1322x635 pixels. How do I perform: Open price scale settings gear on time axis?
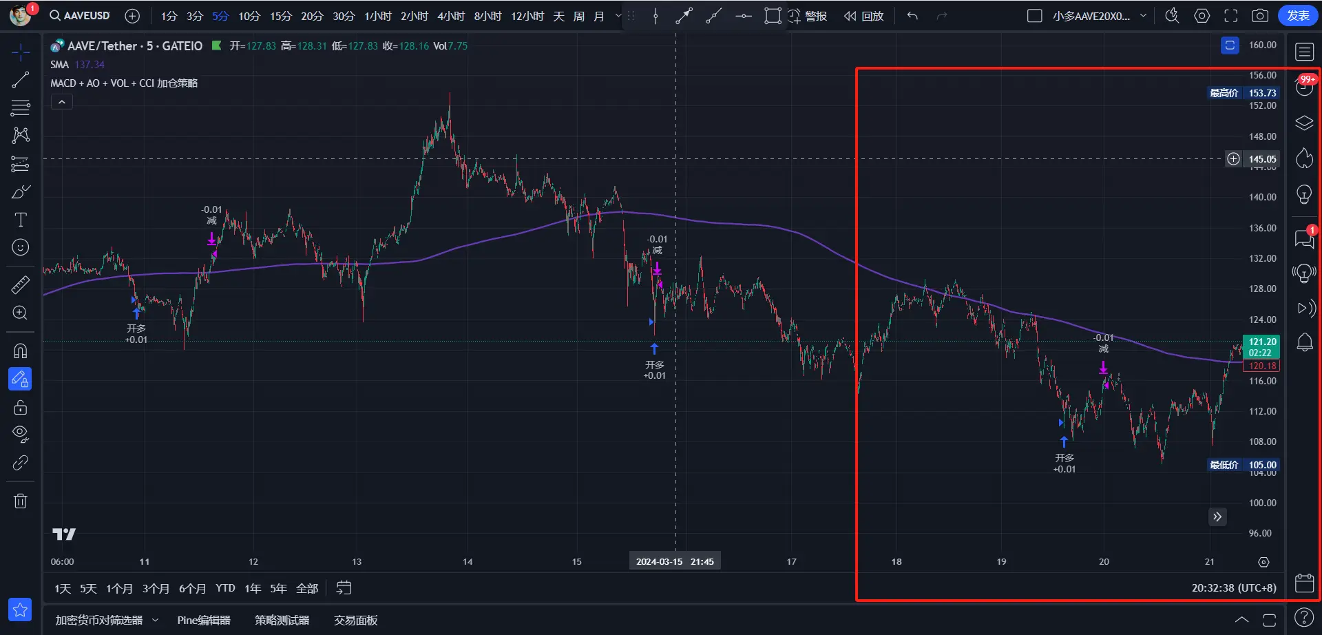click(1263, 562)
